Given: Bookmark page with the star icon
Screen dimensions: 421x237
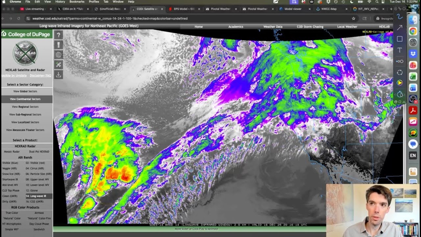Looking at the screenshot, I should tap(354, 18).
